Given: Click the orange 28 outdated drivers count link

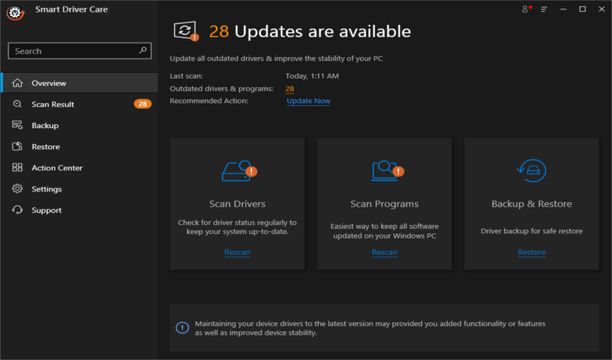Looking at the screenshot, I should pos(289,89).
